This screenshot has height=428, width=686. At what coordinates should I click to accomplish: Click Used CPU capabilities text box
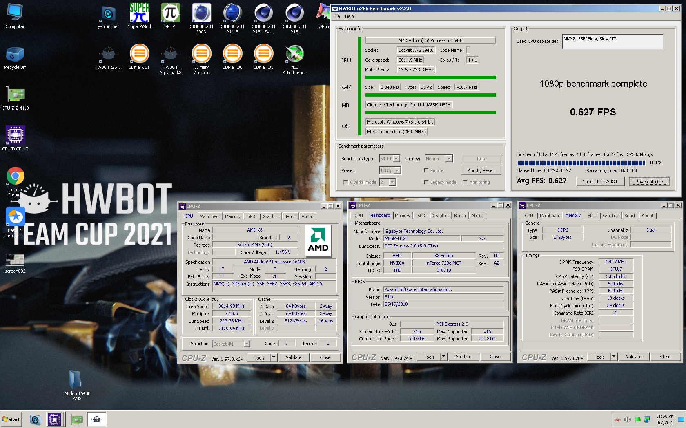pyautogui.click(x=613, y=42)
